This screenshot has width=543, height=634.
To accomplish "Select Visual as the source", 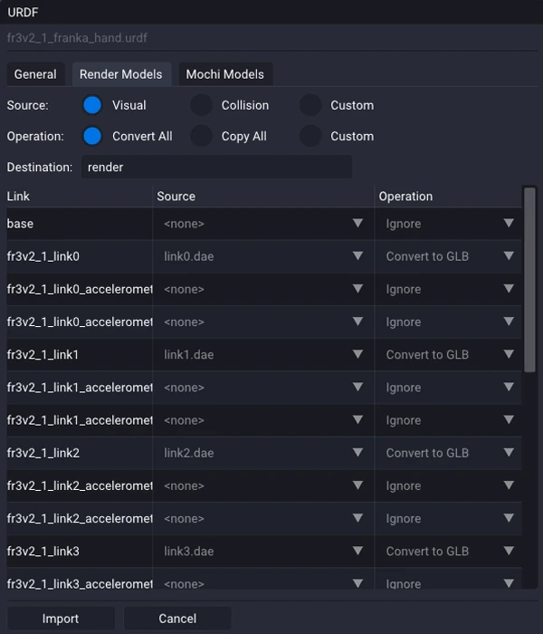I will (x=92, y=105).
